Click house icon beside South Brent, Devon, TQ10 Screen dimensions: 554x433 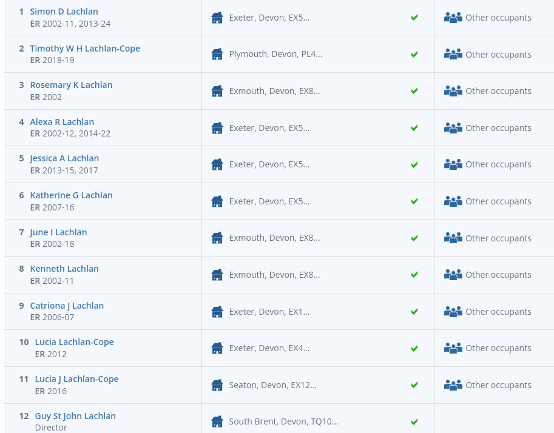click(x=217, y=421)
